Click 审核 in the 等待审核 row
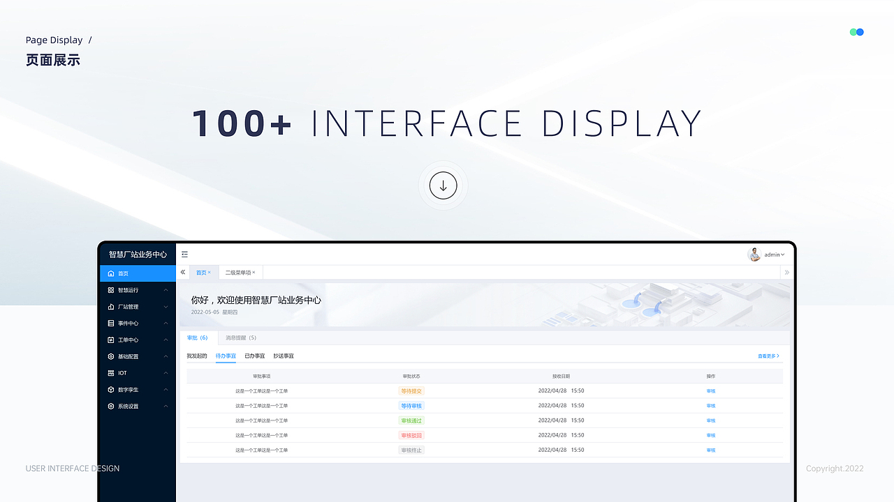The image size is (894, 502). tap(711, 406)
